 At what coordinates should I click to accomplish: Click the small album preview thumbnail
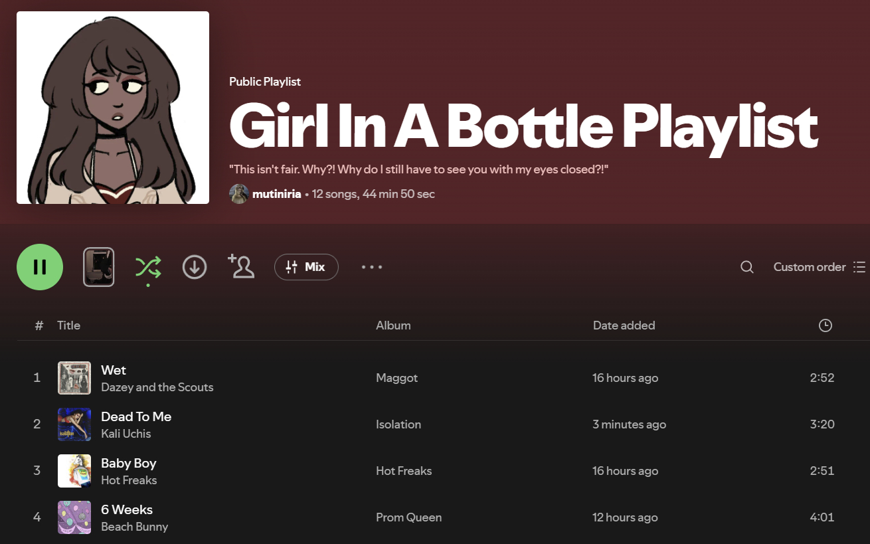pyautogui.click(x=98, y=267)
